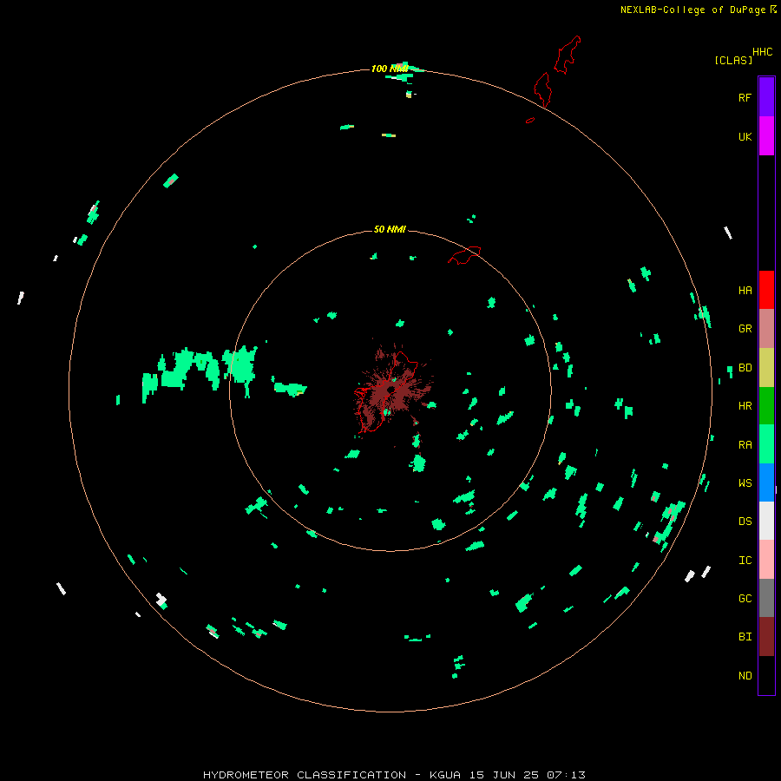Click the IC legend label
Screen dimensions: 781x781
coord(745,561)
